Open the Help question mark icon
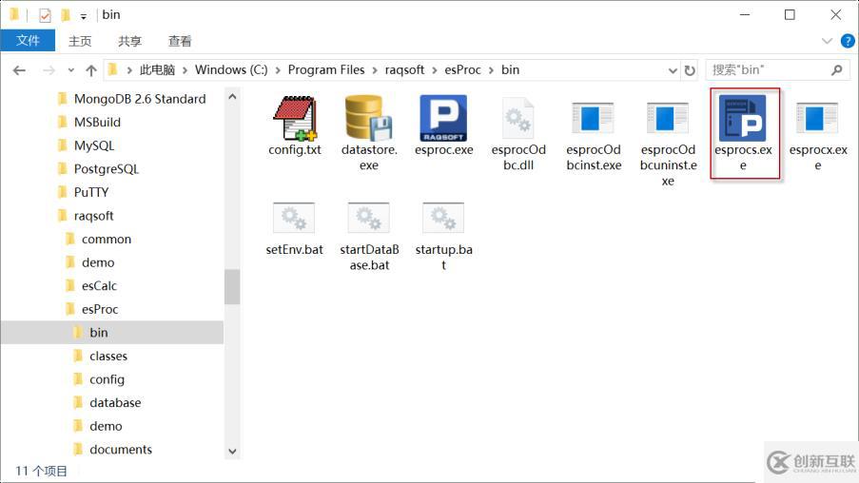 (x=848, y=41)
